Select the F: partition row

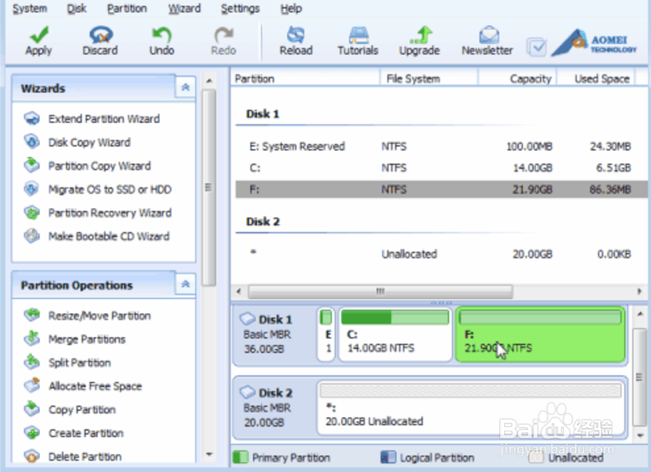point(441,189)
